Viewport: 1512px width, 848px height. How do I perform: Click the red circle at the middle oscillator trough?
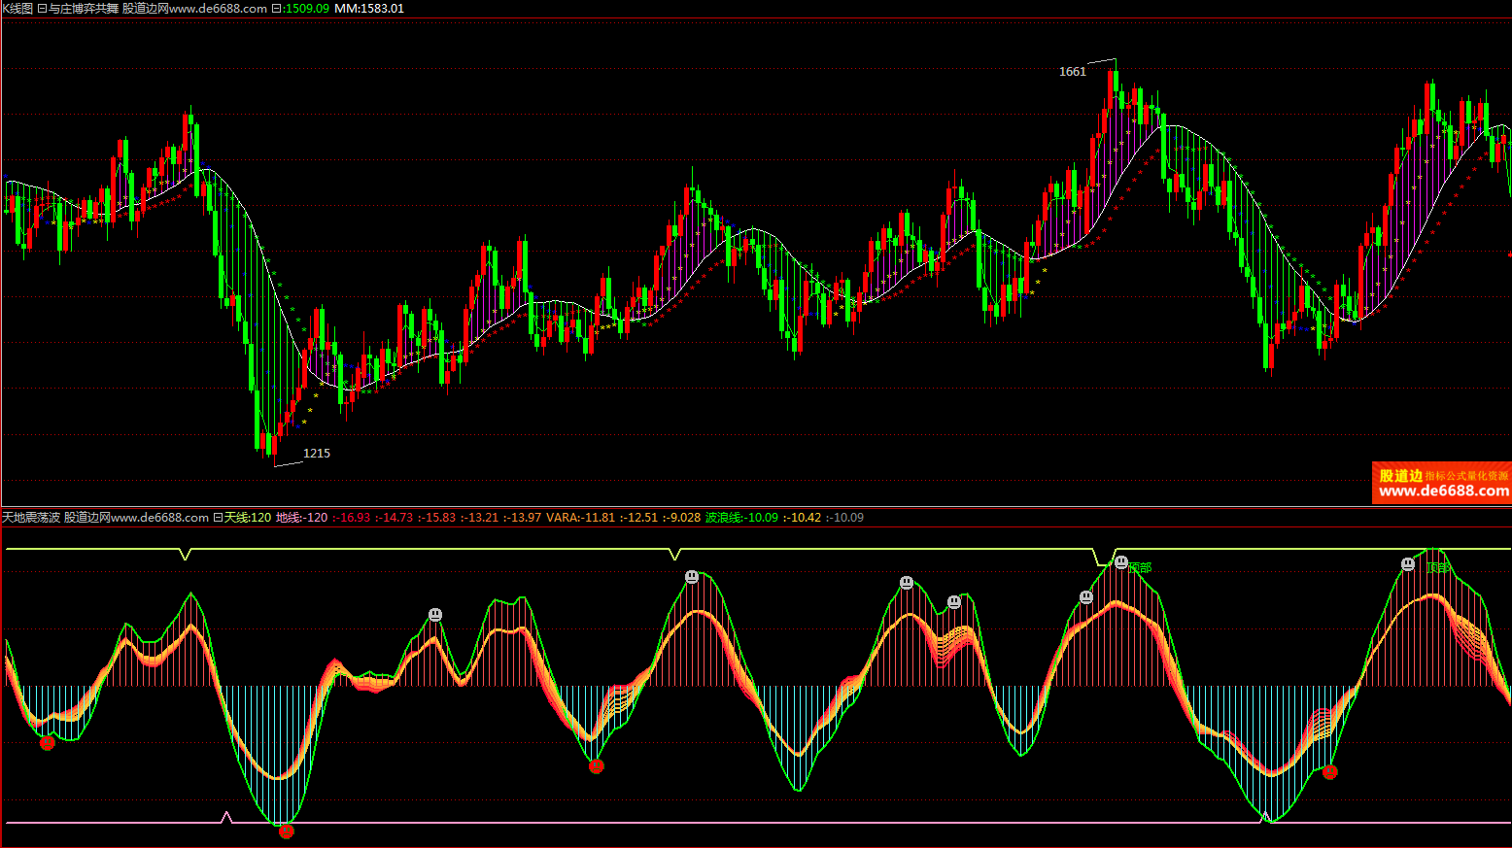[597, 766]
